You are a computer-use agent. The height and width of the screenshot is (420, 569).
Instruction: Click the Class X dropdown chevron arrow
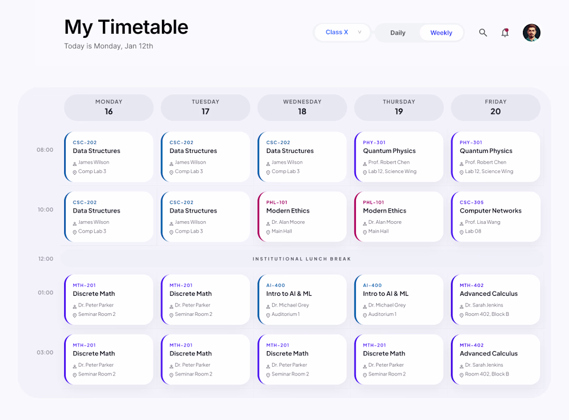click(x=360, y=32)
